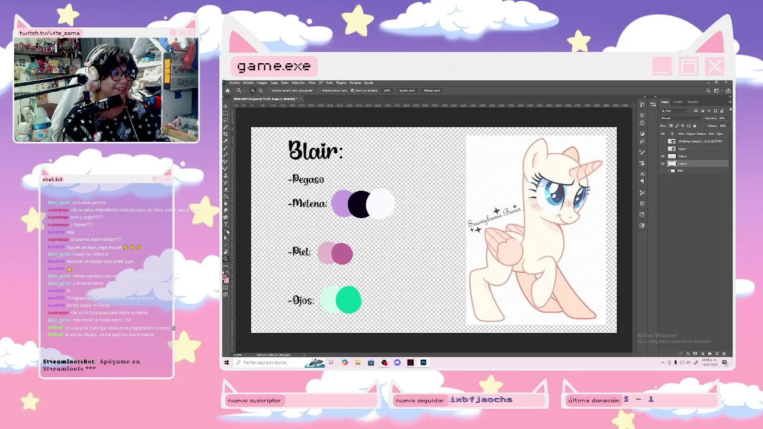763x429 pixels.
Task: Show the Capa 7 layer visibility box
Action: pyautogui.click(x=663, y=149)
